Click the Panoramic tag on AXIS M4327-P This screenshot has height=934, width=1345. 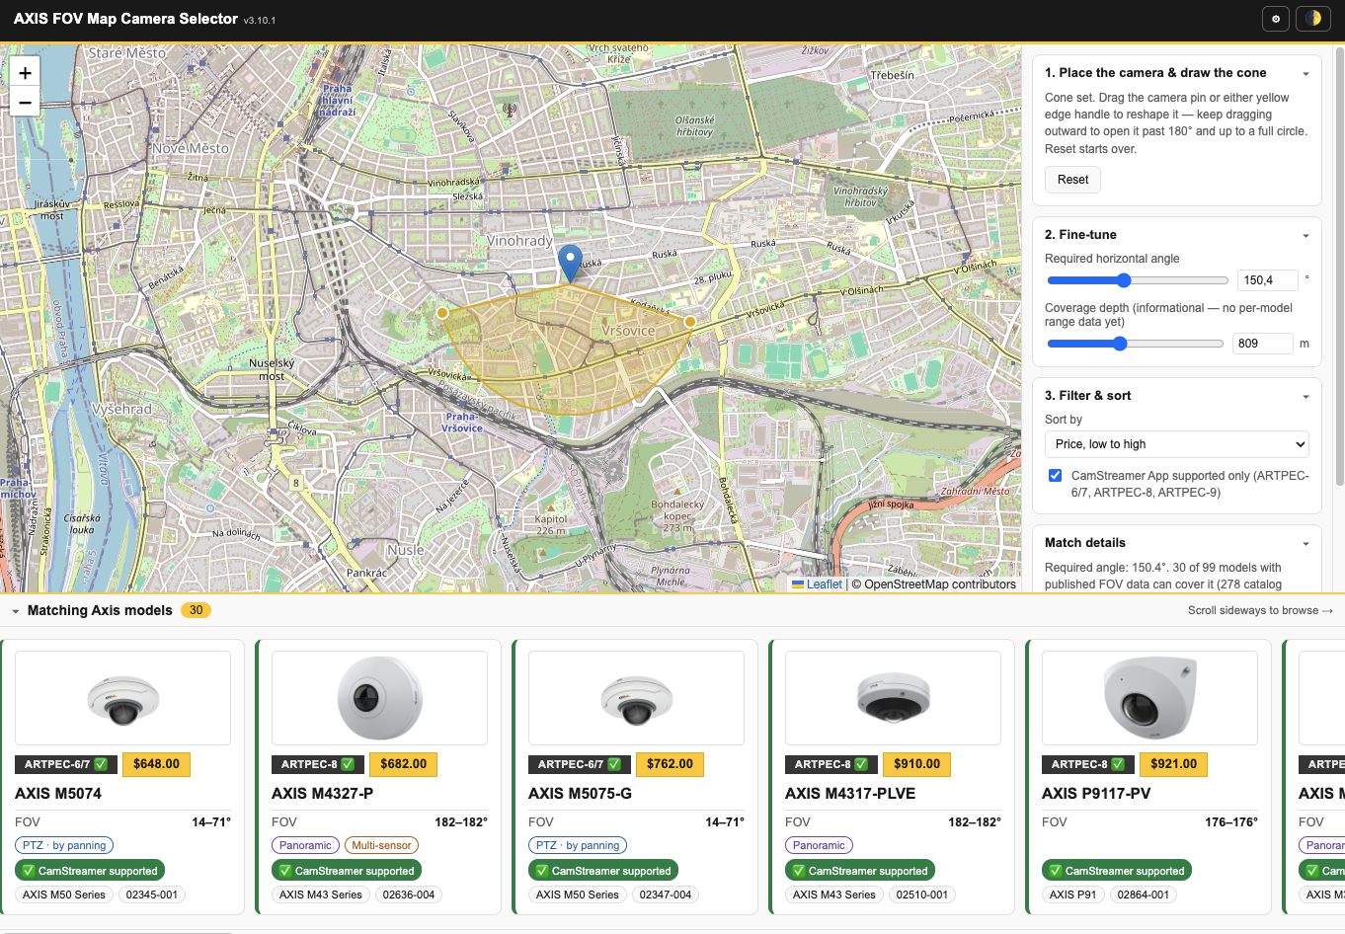[305, 845]
